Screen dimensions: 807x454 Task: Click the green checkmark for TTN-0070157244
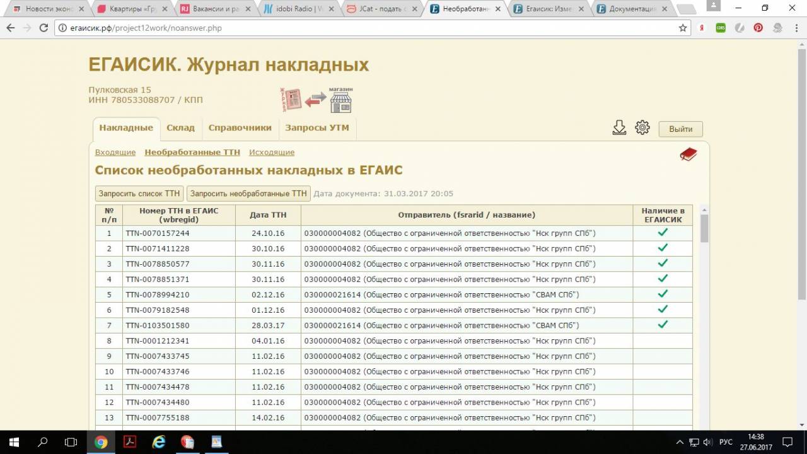point(663,232)
